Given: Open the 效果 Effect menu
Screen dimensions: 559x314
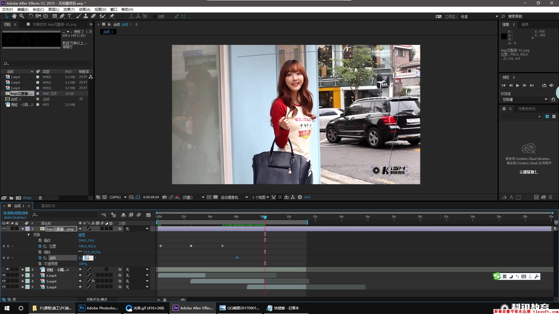Looking at the screenshot, I should (69, 9).
